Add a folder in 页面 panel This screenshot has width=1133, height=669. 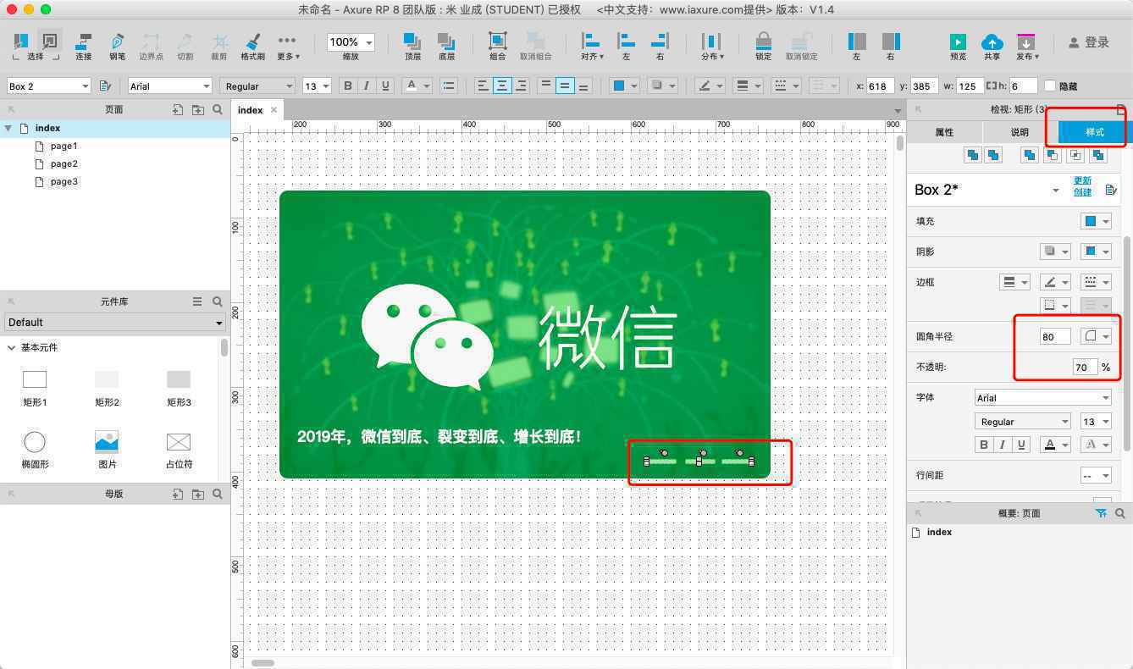coord(197,109)
